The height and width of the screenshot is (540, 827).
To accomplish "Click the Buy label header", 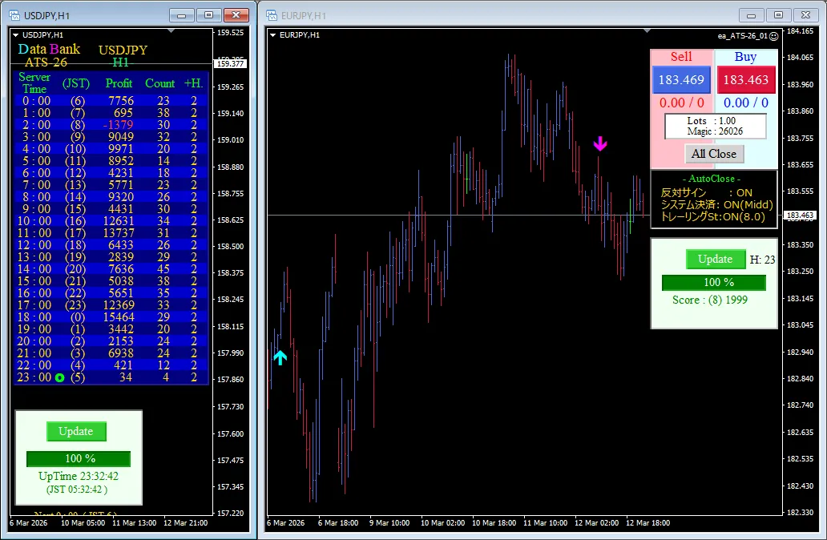I will pyautogui.click(x=745, y=57).
